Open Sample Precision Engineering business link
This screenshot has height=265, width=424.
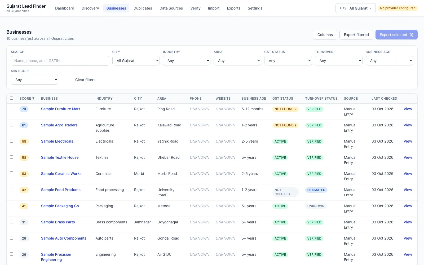56,257
